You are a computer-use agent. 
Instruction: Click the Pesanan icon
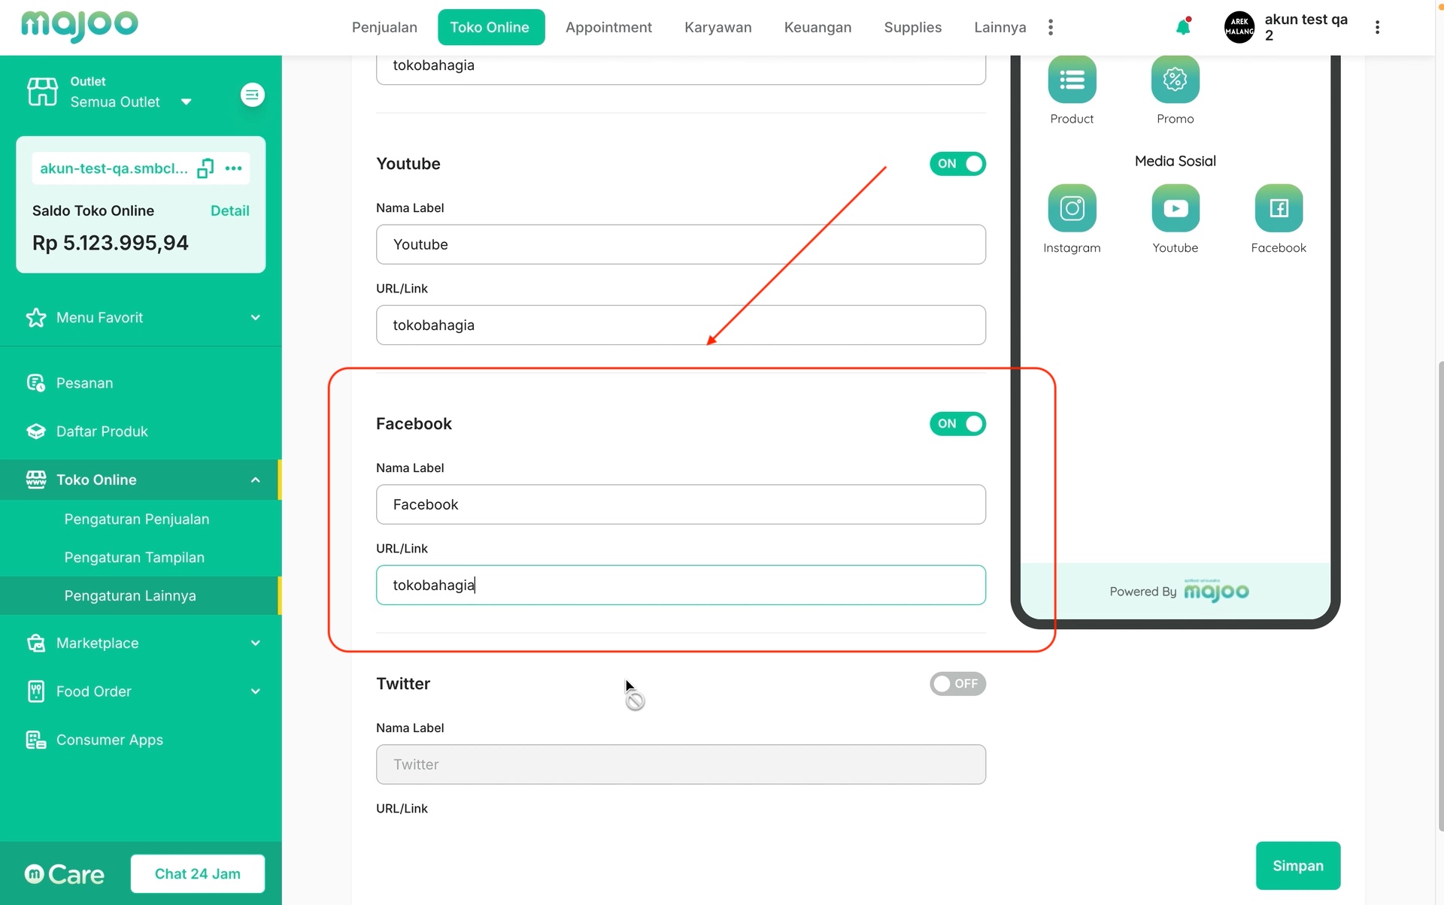tap(35, 383)
